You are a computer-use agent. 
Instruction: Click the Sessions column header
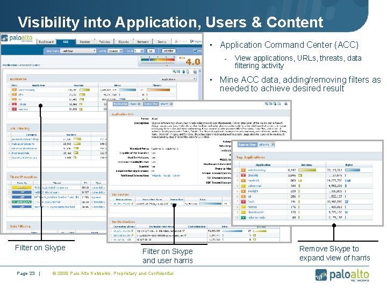click(78, 85)
